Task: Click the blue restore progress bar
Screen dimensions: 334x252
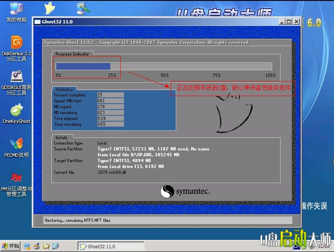Action: pyautogui.click(x=83, y=66)
